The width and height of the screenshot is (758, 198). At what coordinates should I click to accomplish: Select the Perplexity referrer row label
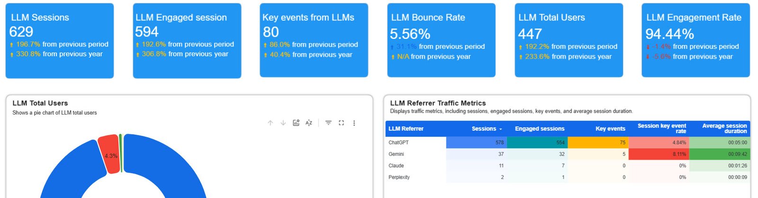coord(399,177)
